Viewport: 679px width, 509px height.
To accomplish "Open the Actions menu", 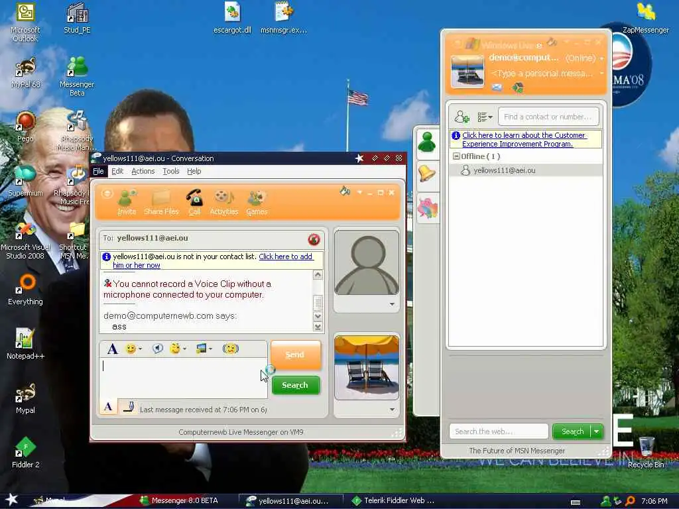I will click(x=143, y=172).
